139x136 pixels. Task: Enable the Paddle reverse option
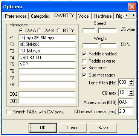pyautogui.click(x=84, y=61)
